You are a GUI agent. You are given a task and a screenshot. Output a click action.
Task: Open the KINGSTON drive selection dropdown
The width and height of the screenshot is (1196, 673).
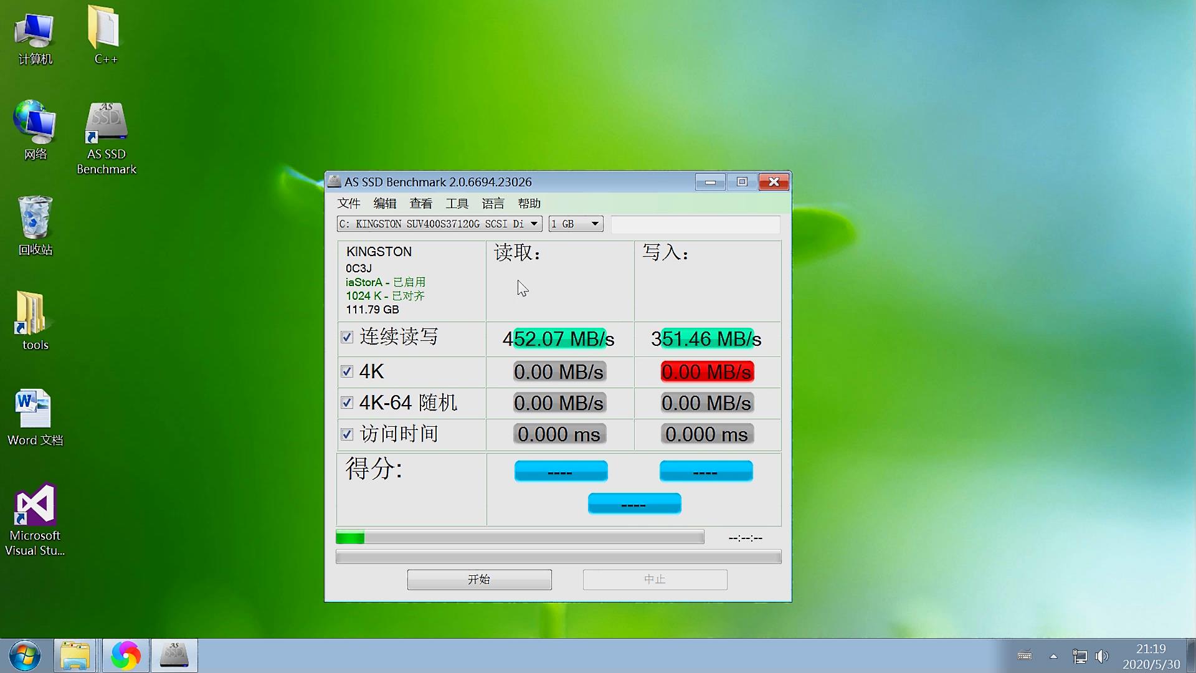click(x=534, y=224)
